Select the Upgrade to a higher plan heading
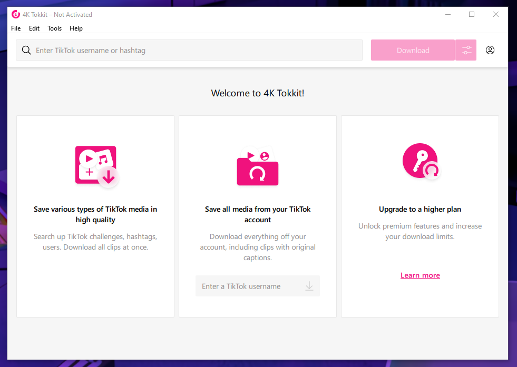 coord(420,209)
